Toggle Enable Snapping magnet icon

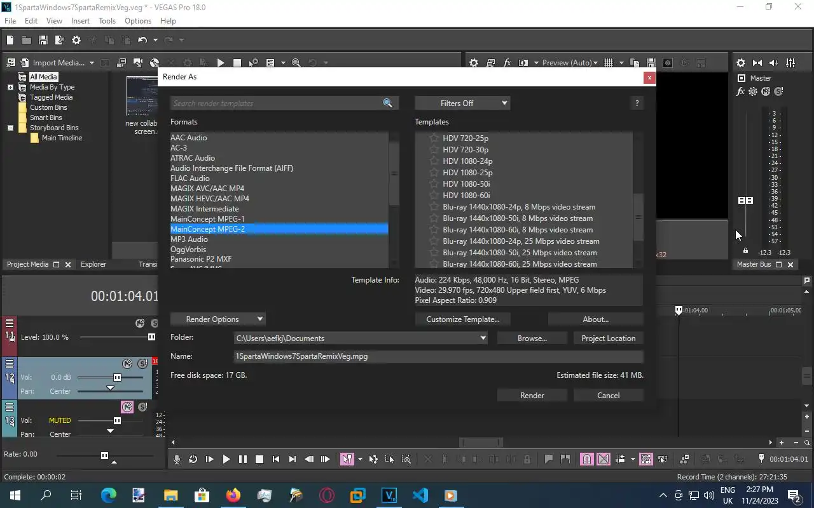pyautogui.click(x=587, y=459)
